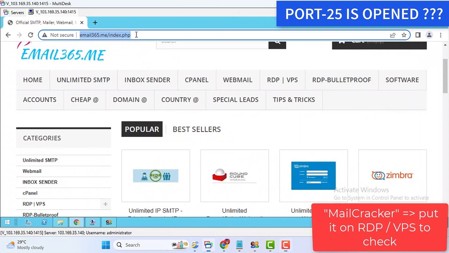Click the page vertical scrollbar
This screenshot has height=253, width=449.
tap(445, 76)
